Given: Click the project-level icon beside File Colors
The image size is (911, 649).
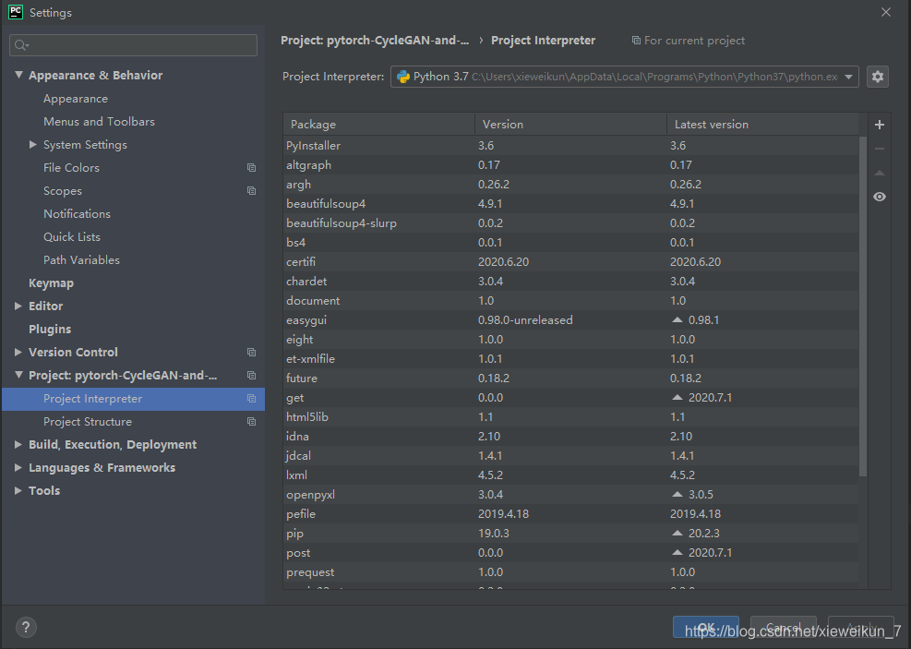Looking at the screenshot, I should [251, 168].
